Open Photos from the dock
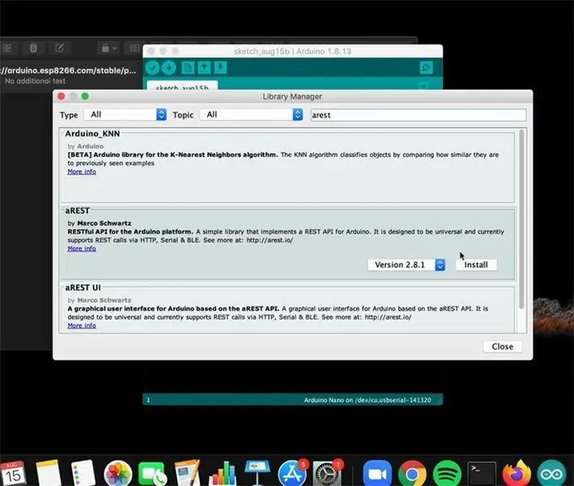 pos(118,473)
